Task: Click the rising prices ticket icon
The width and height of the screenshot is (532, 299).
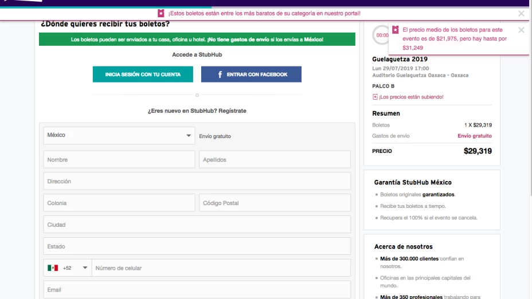Action: point(375,97)
